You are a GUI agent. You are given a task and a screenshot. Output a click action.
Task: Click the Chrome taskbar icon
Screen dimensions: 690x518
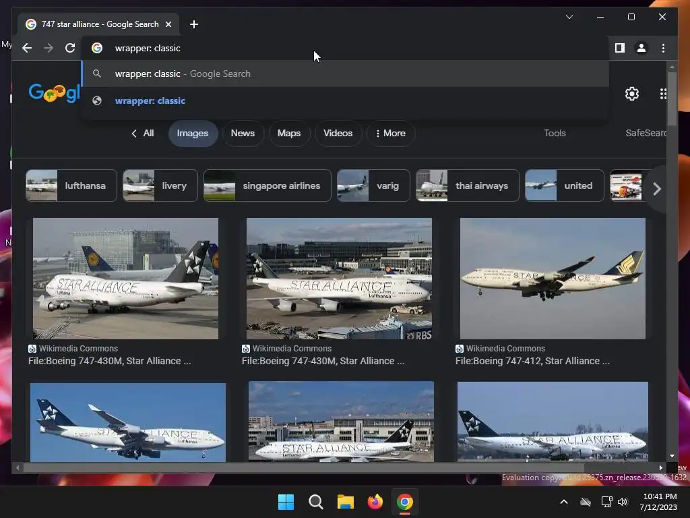point(405,502)
